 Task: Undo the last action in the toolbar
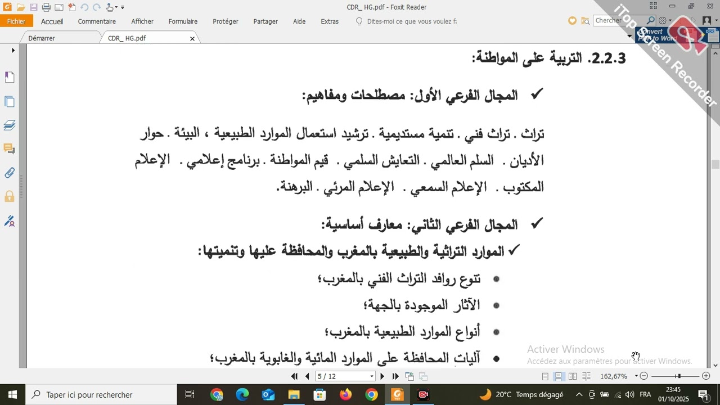click(x=84, y=7)
